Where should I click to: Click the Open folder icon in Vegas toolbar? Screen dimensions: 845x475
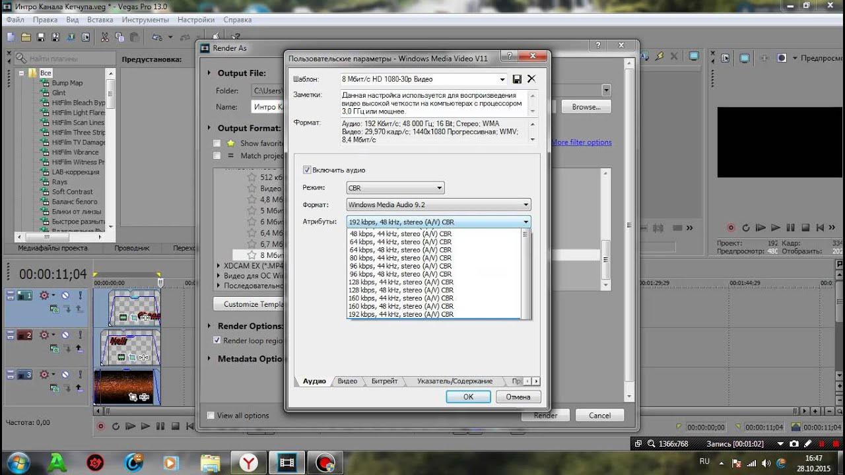tap(26, 37)
